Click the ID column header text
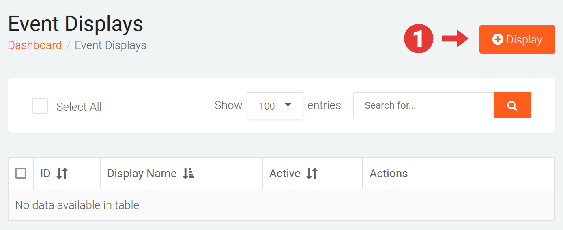Screen dimensions: 563x230 click(x=45, y=174)
